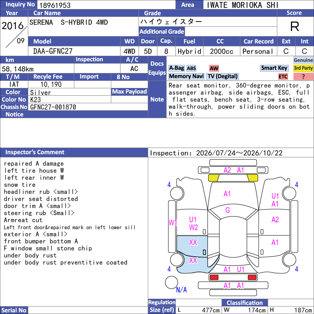
Task: Click the 'under body rust' comment line
Action: 30,256
